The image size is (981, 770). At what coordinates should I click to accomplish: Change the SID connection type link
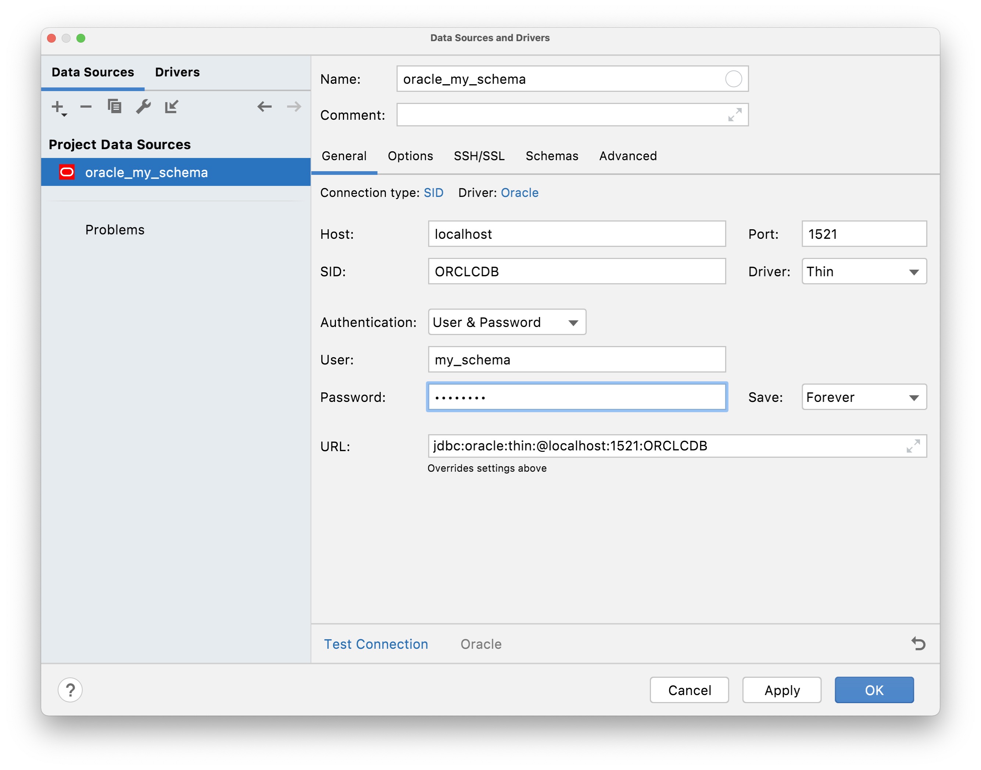(433, 193)
